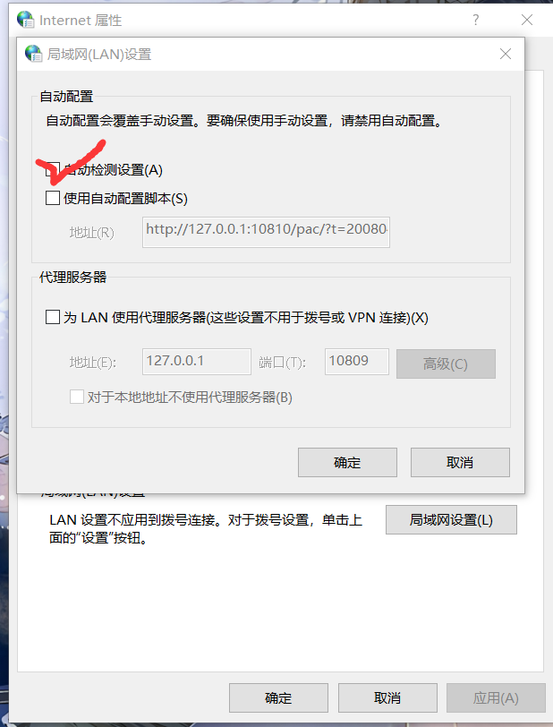Image resolution: width=553 pixels, height=727 pixels.
Task: Click 取消 in Internet 属性 window
Action: 387,697
